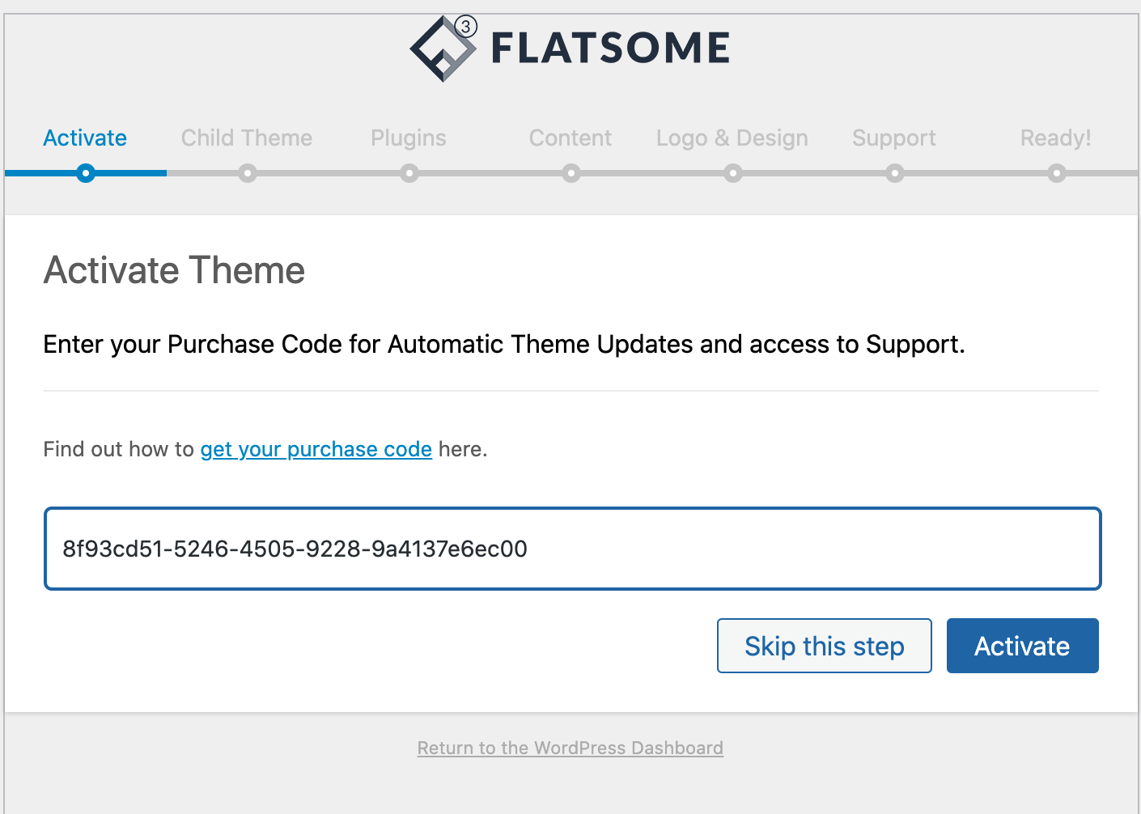Click the Flatsome diamond logo icon

point(443,49)
